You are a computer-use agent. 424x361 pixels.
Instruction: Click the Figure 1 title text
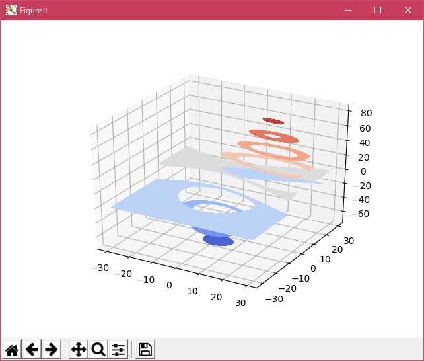34,11
